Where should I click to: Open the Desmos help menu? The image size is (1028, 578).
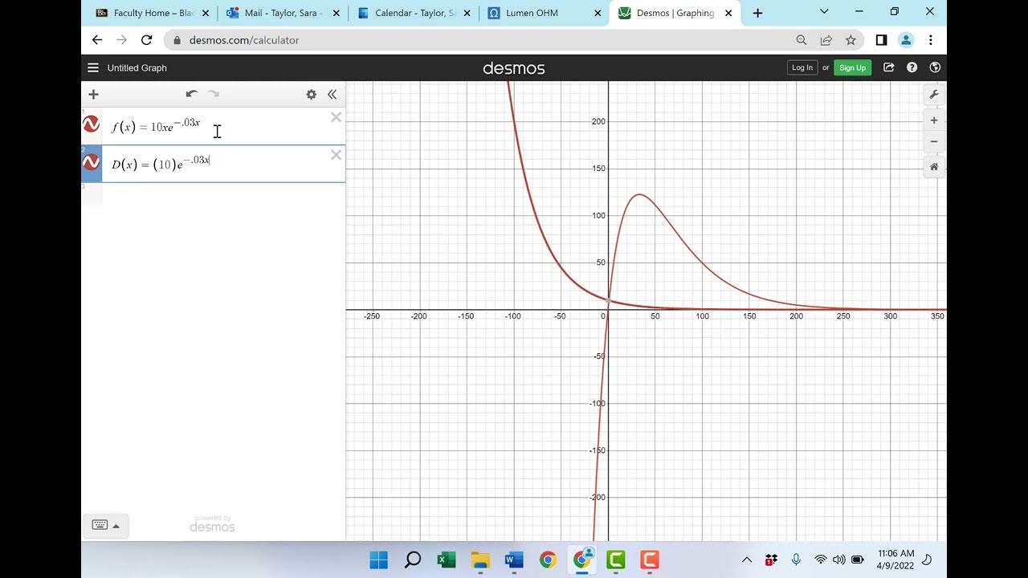tap(912, 68)
